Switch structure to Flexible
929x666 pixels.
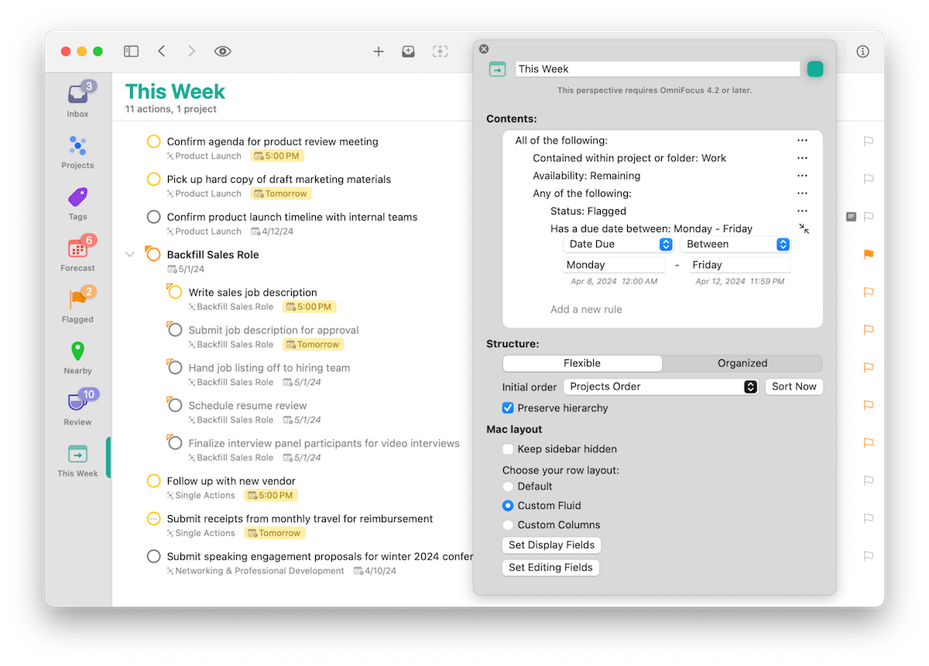(582, 363)
